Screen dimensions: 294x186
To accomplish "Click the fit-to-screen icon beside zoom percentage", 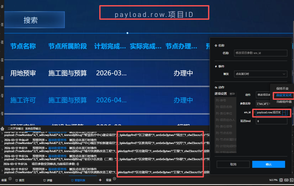I will 281,180.
